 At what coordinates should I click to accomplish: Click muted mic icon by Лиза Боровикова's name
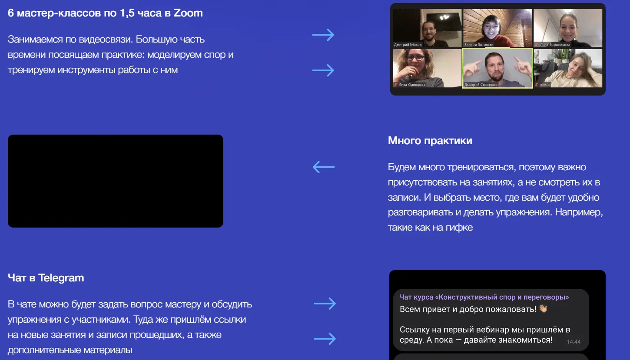pyautogui.click(x=537, y=45)
